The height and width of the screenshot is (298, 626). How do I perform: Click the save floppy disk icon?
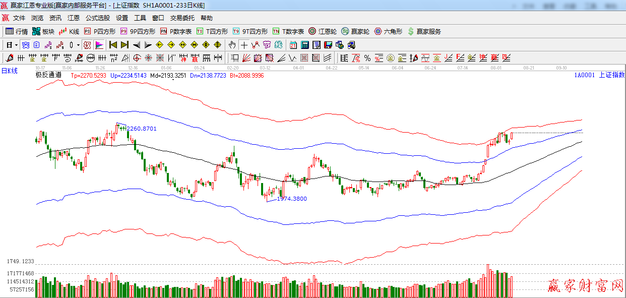(328, 45)
